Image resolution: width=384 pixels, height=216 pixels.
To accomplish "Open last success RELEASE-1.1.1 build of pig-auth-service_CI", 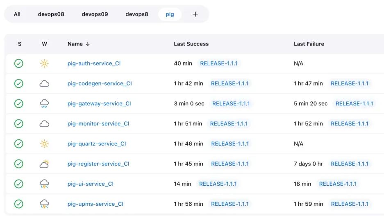I will coord(219,64).
